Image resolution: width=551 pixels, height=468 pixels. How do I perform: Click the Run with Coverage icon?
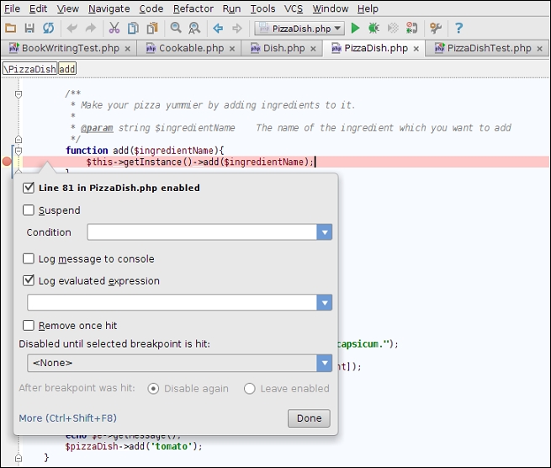point(393,28)
